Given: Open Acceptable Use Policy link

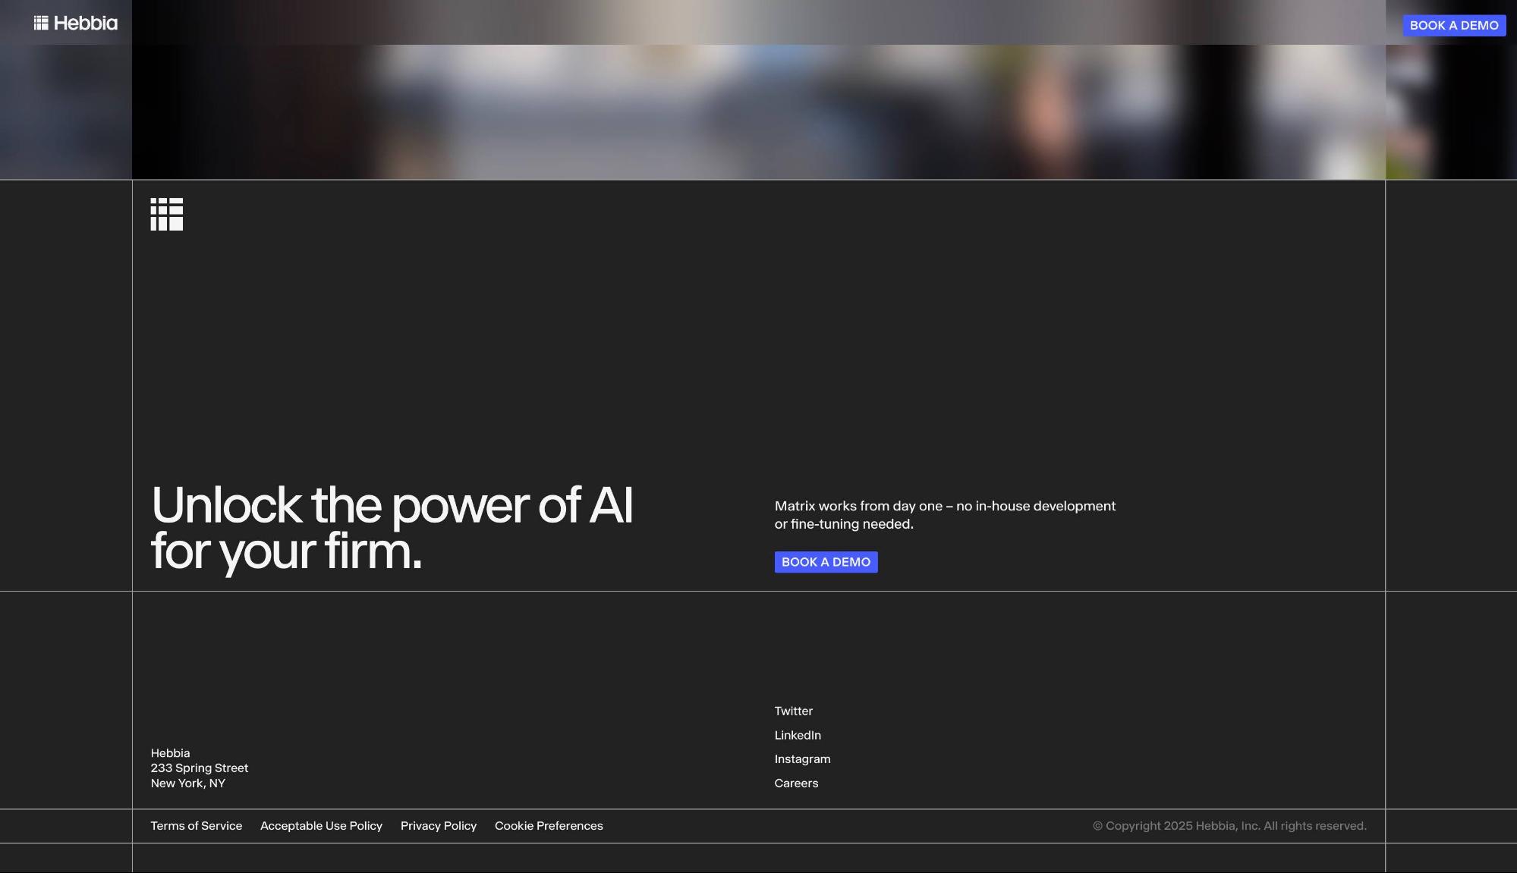Looking at the screenshot, I should click(x=321, y=826).
